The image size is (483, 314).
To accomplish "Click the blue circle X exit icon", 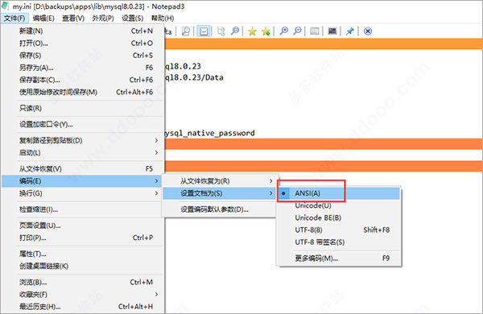I will coord(368,31).
